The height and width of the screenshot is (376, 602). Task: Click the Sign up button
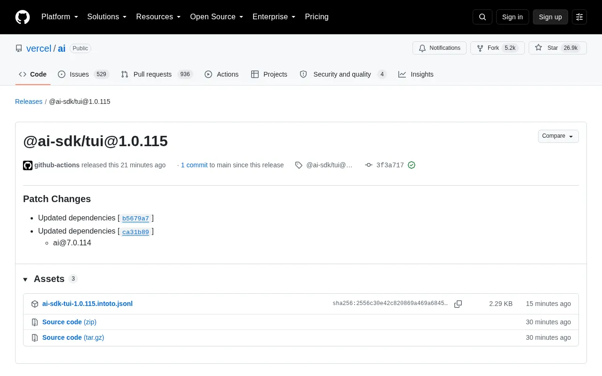point(550,17)
